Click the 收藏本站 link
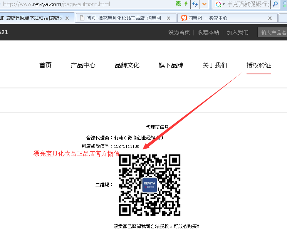Screen dimensions: 287x243 [x=208, y=32]
